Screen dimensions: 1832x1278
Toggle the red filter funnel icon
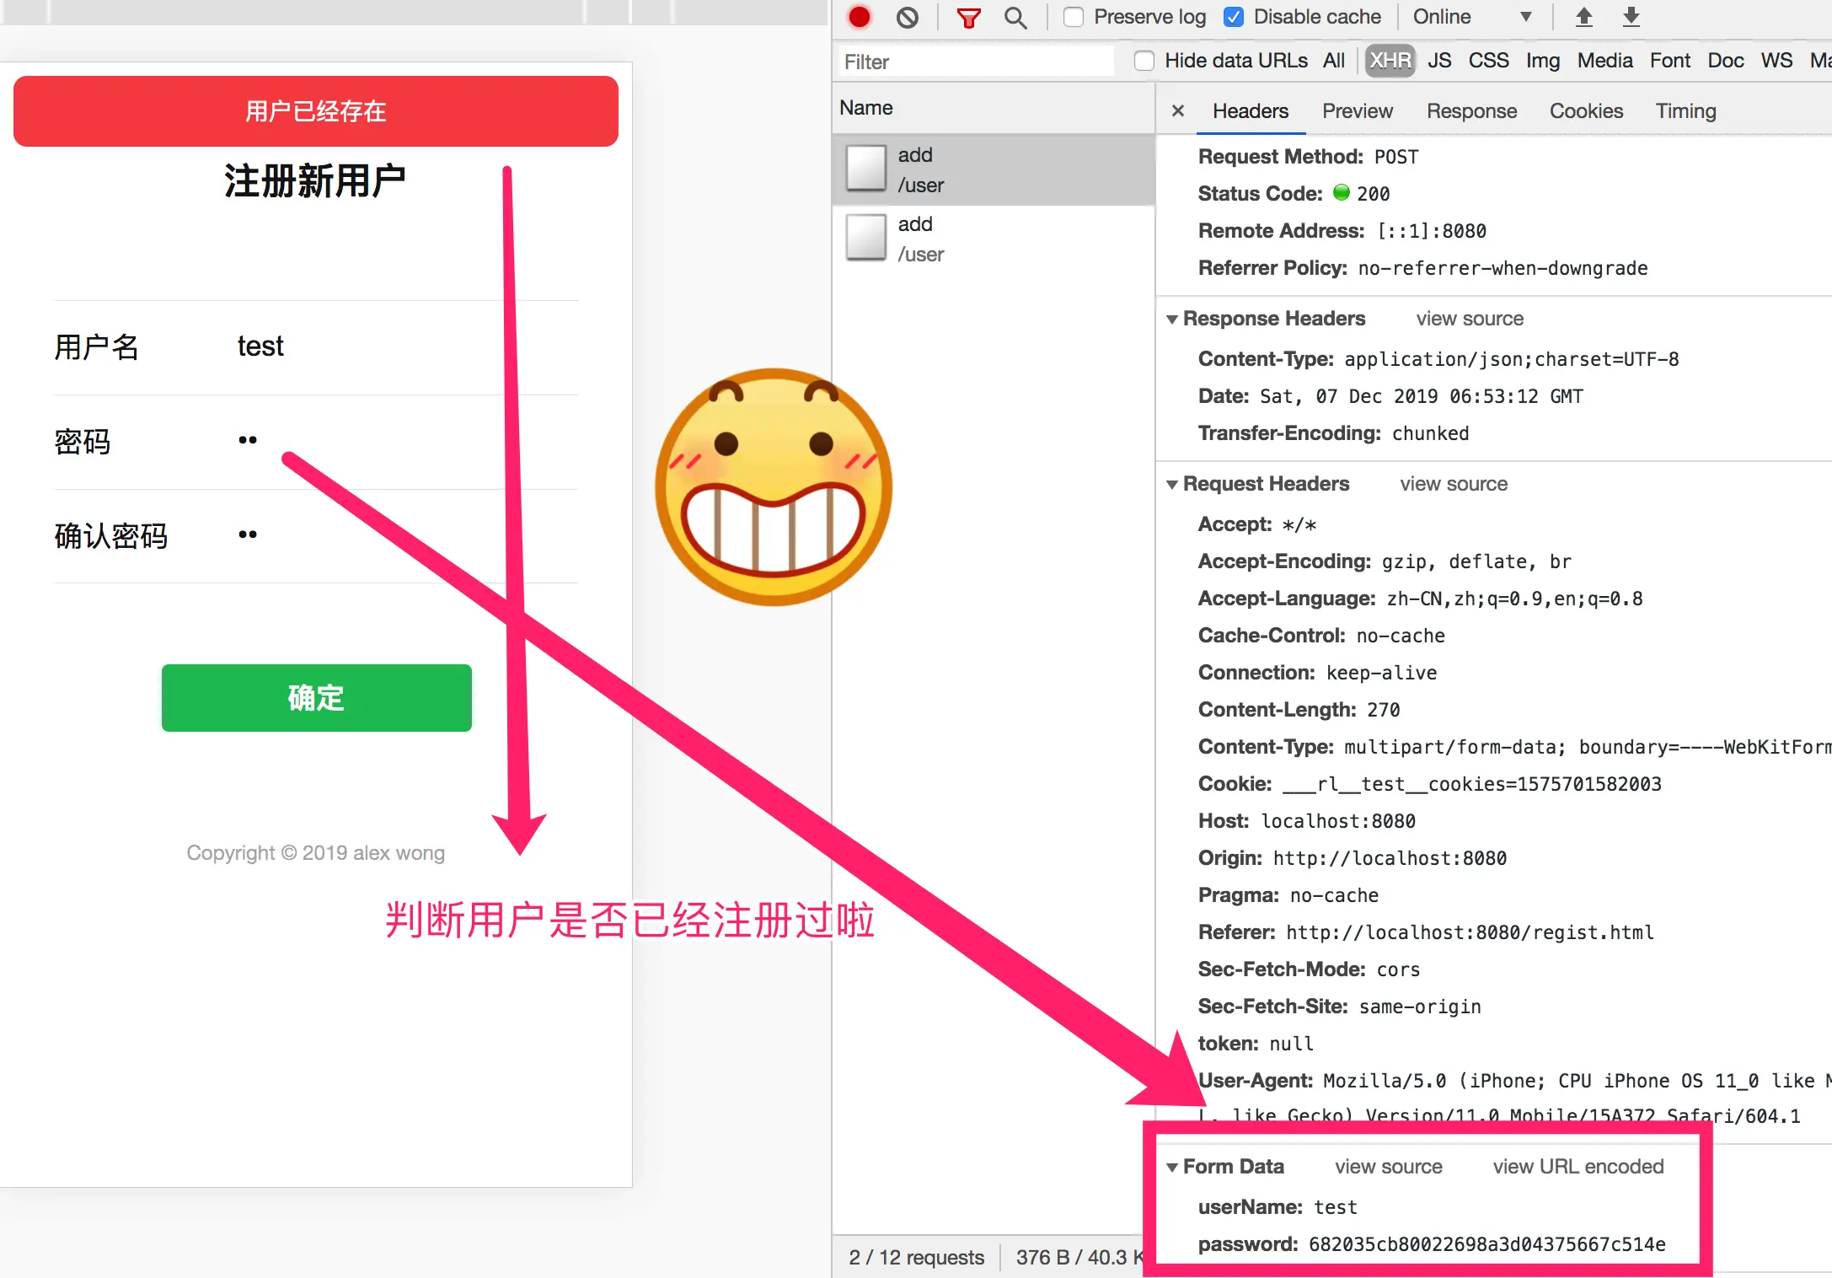968,18
